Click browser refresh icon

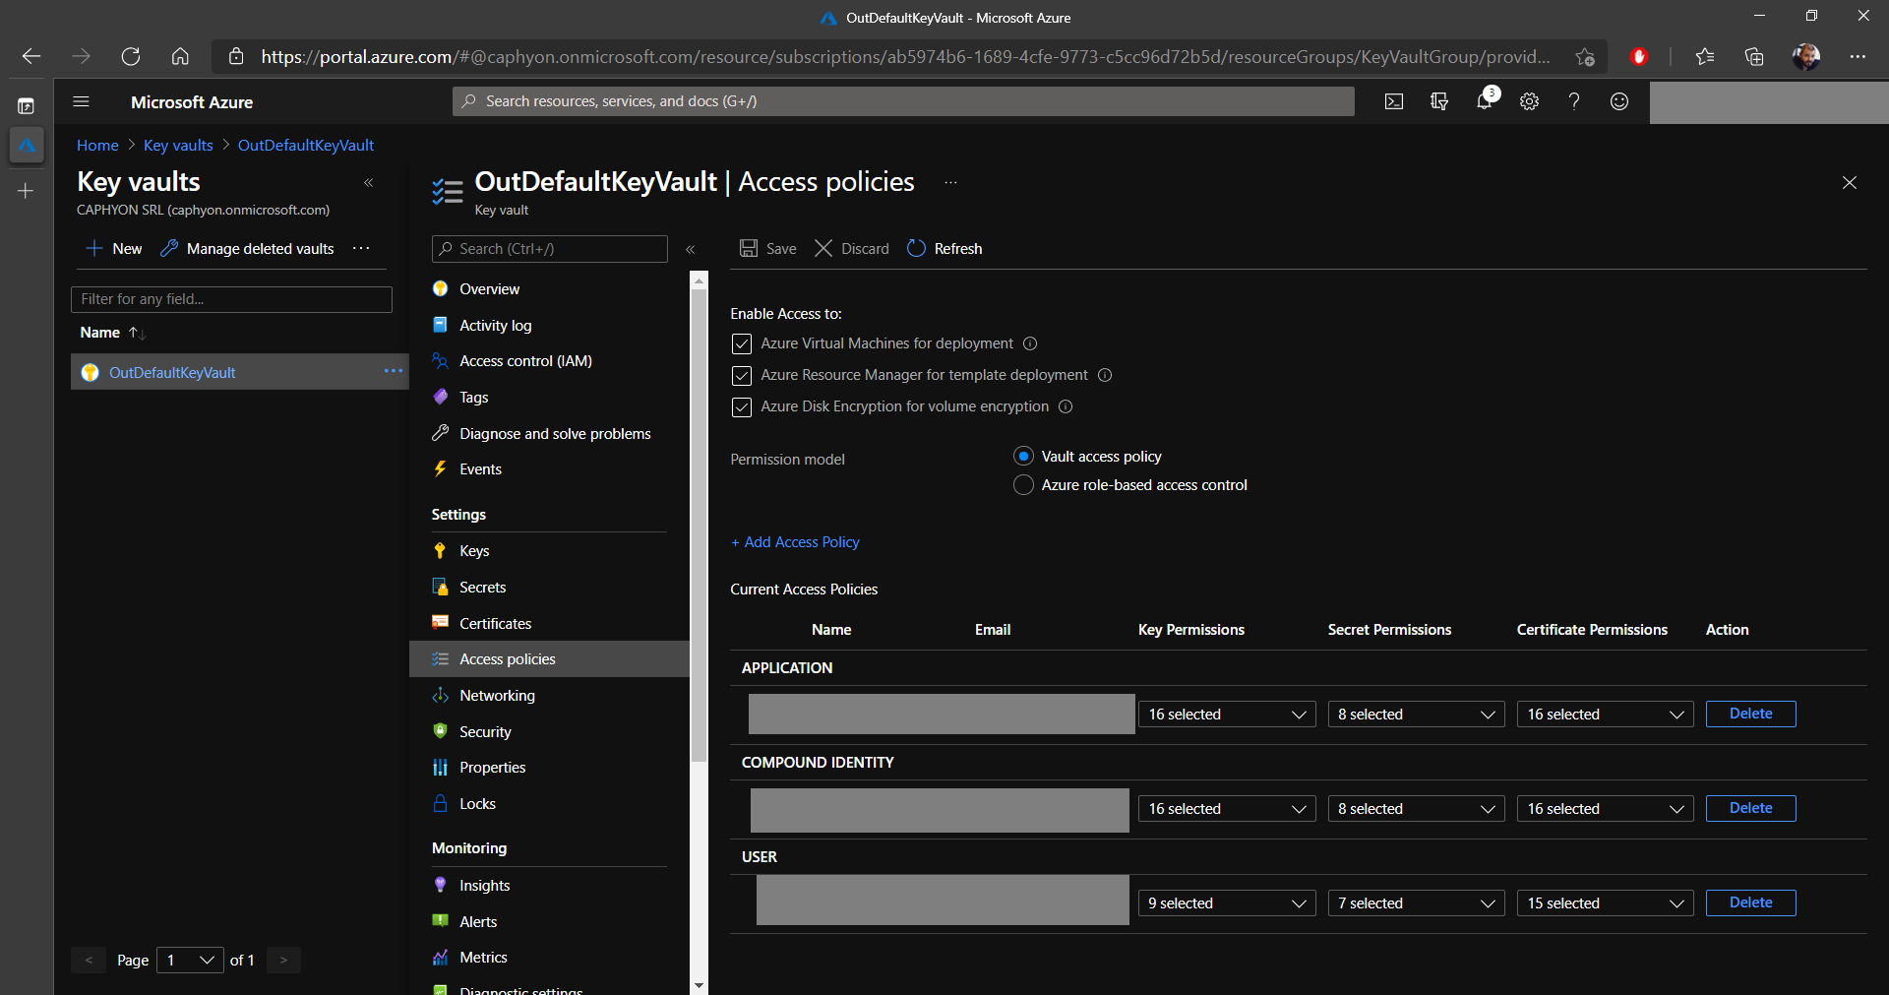(131, 56)
